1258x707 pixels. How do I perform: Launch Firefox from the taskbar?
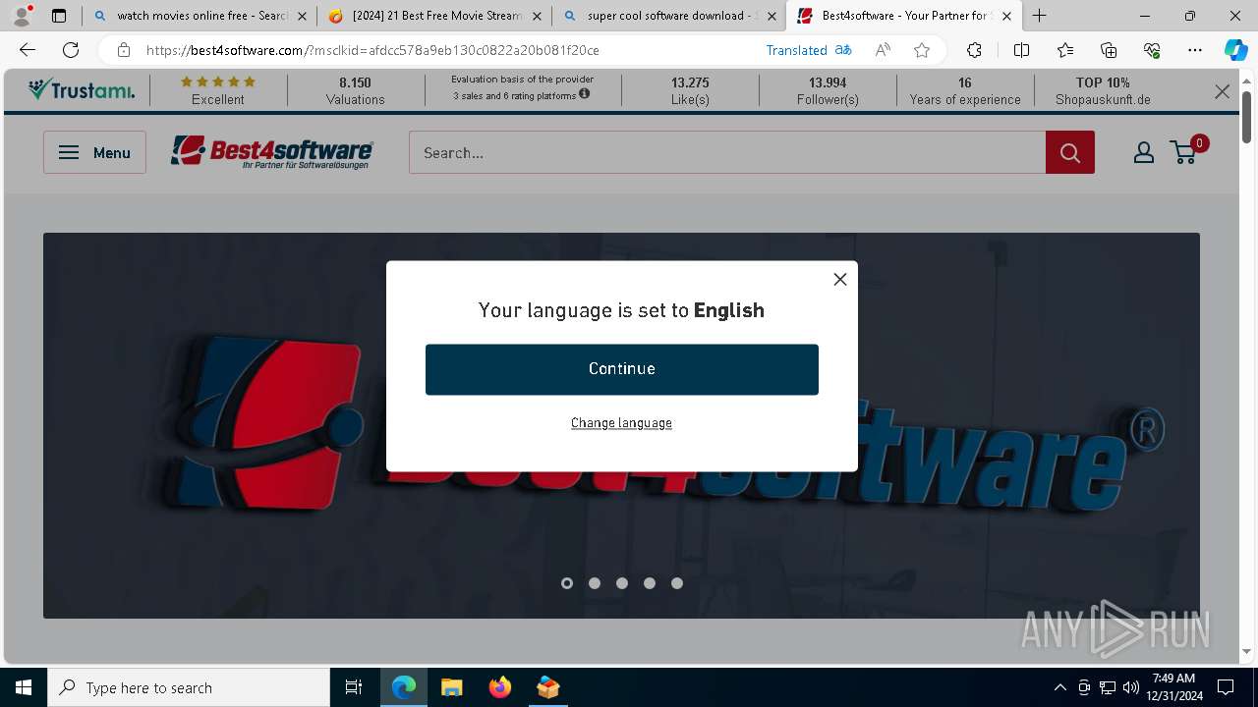(500, 687)
